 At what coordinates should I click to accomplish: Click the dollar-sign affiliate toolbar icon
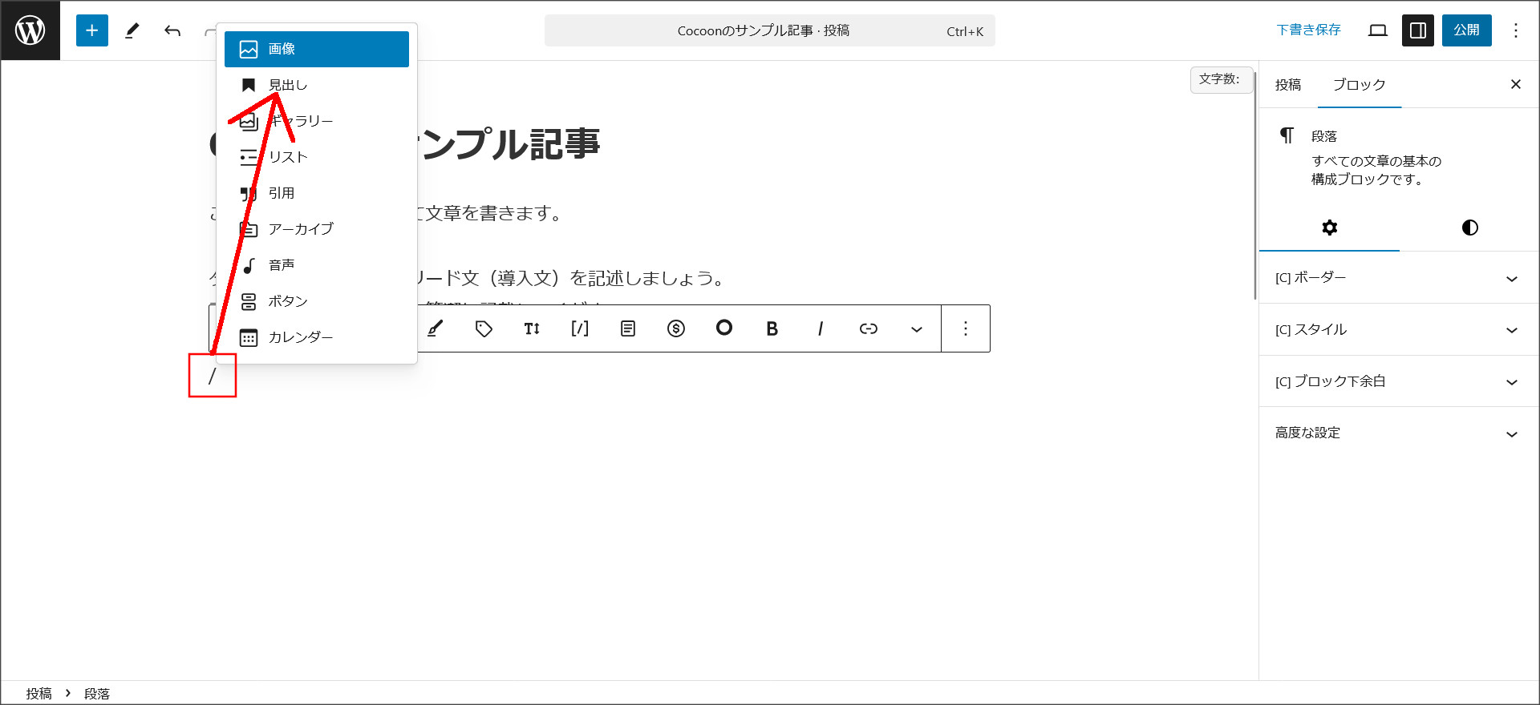(676, 328)
